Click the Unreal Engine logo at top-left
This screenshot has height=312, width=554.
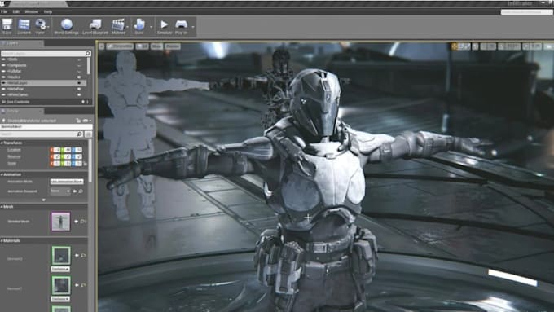pyautogui.click(x=3, y=3)
